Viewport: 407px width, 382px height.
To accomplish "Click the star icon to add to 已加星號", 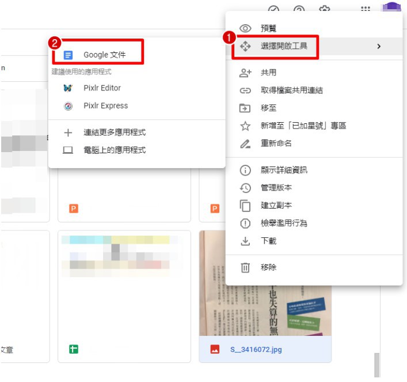I will [246, 126].
